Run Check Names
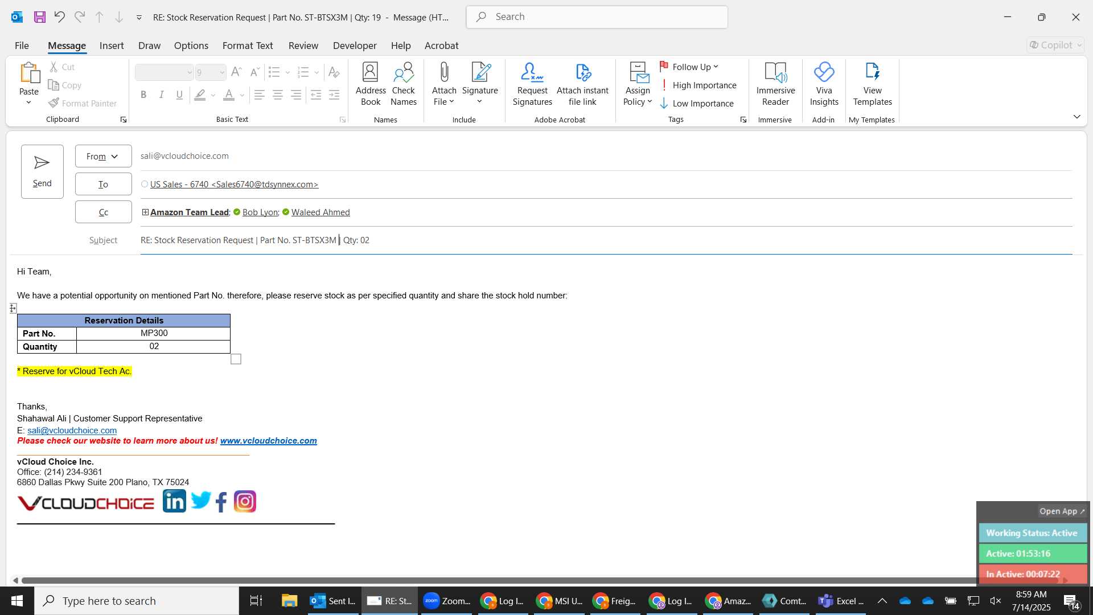This screenshot has width=1093, height=615. 404,84
